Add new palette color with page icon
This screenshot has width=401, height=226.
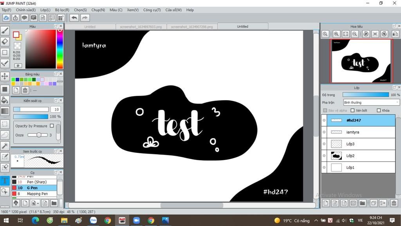point(16,90)
